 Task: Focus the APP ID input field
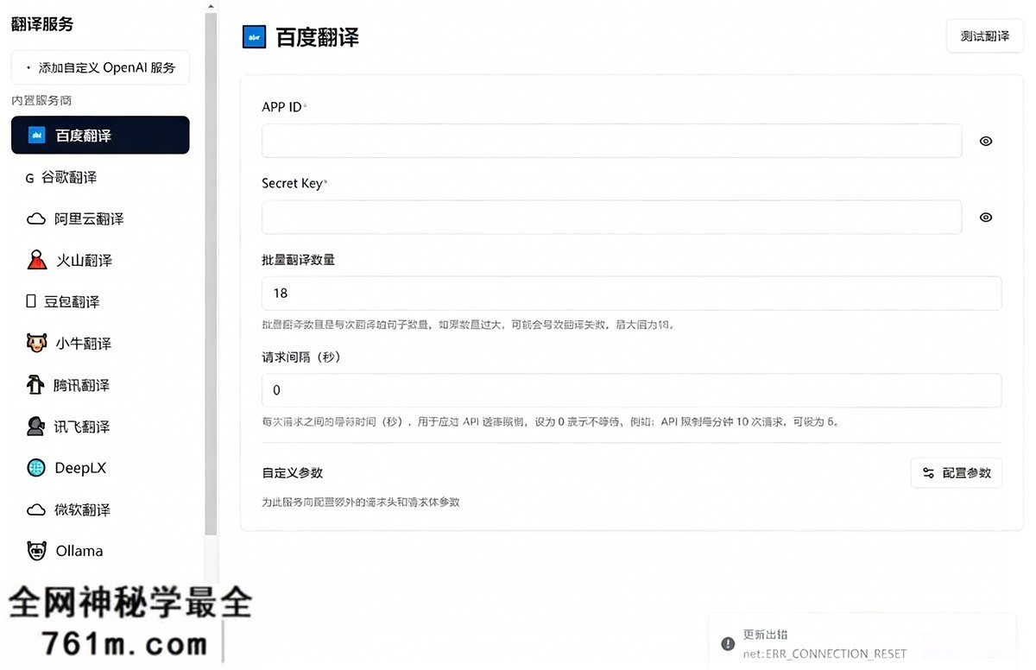click(x=611, y=141)
